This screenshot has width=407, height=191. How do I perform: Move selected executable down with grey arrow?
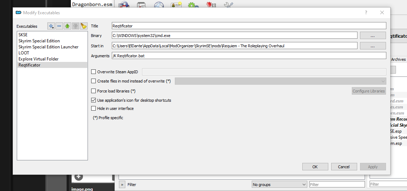(x=75, y=26)
